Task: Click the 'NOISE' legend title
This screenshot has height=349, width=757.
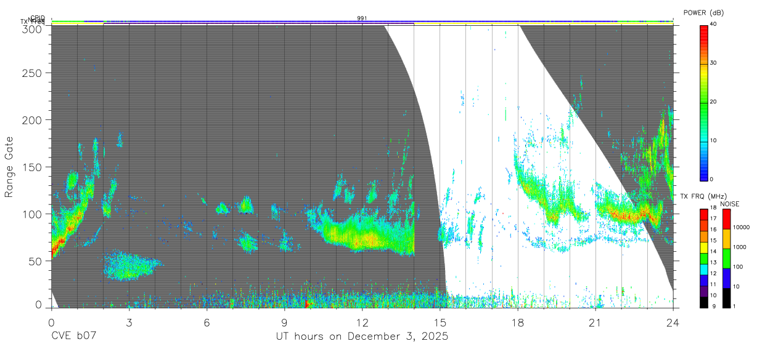Action: pos(731,204)
